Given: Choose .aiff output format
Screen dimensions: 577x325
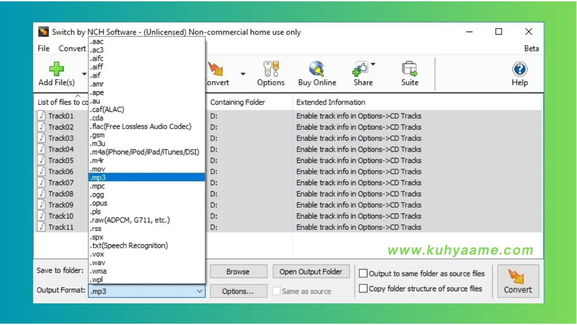Looking at the screenshot, I should (147, 67).
